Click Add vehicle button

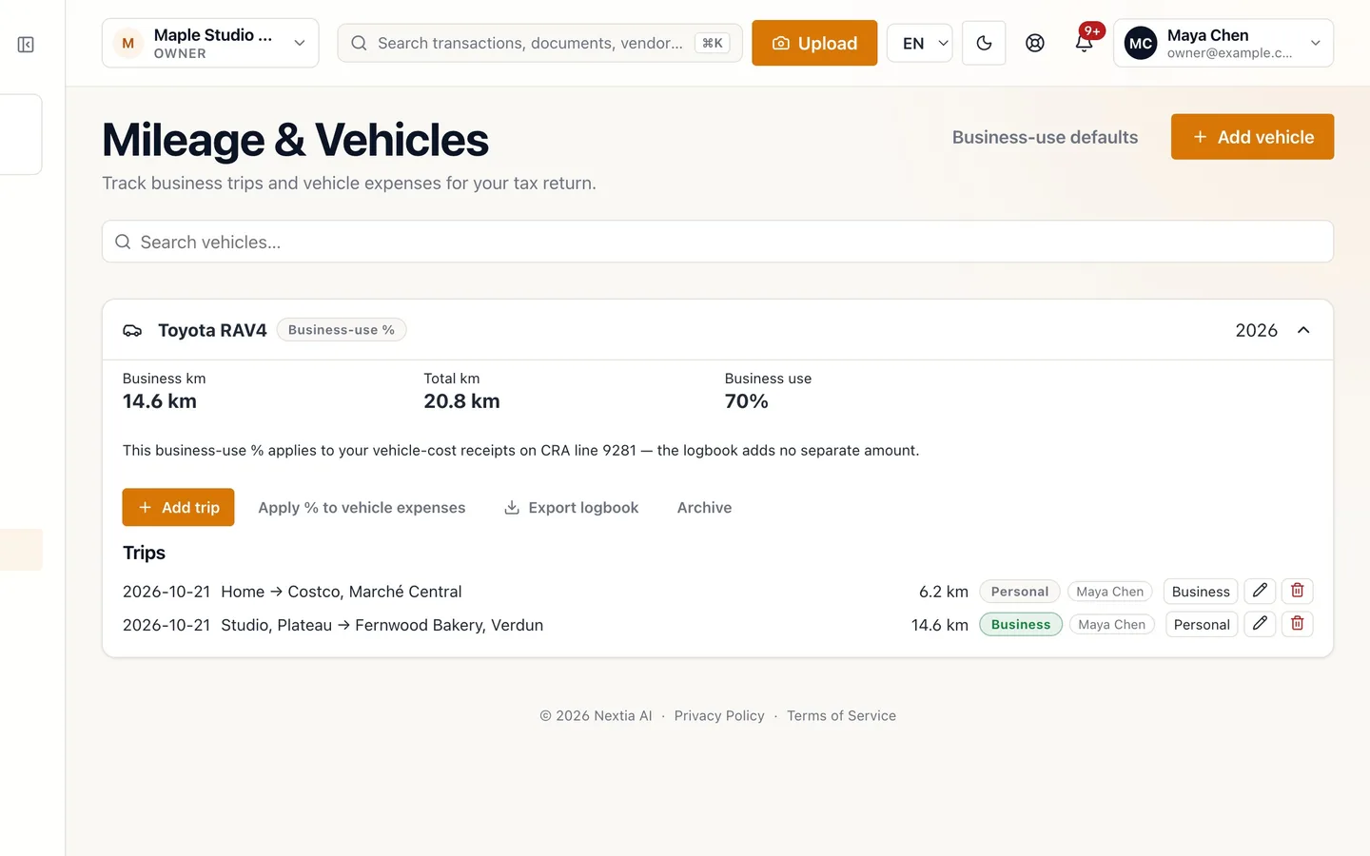pos(1252,137)
